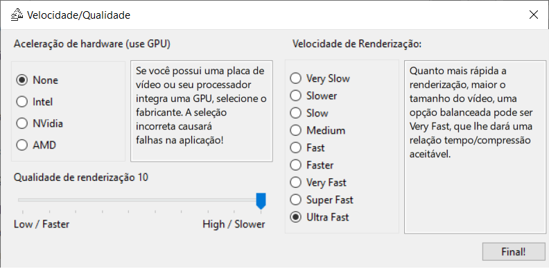Close the Velocidade/Qualidade dialog
The width and height of the screenshot is (549, 269).
[x=534, y=15]
